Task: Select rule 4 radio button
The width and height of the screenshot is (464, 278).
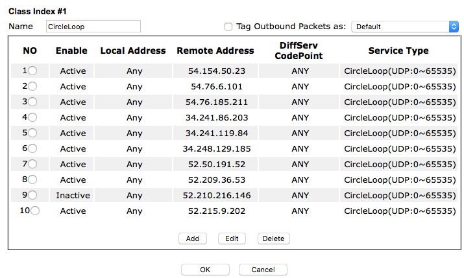Action: [32, 117]
